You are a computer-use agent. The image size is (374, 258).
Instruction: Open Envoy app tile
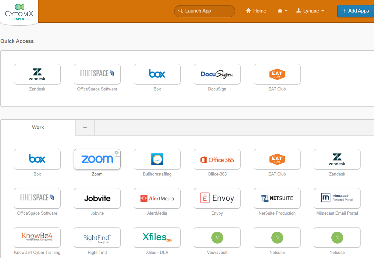[x=217, y=198]
